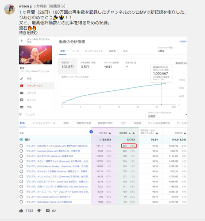Select radio for Radio Happy row

pyautogui.click(x=21, y=202)
